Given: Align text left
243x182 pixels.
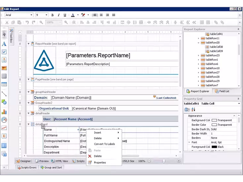Looking at the screenshot, I should point(95,15).
